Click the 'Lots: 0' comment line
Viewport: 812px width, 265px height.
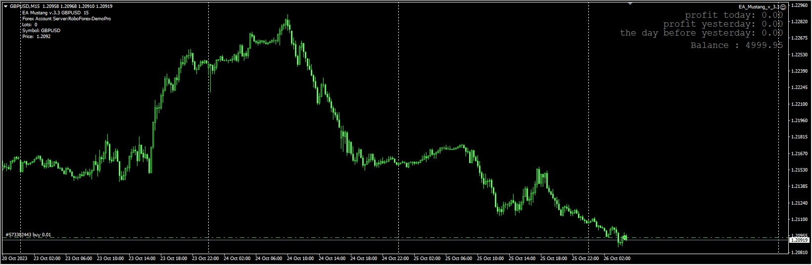pyautogui.click(x=30, y=25)
